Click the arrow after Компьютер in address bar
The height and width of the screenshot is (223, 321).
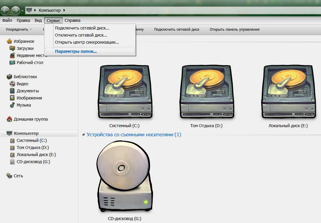coord(64,11)
